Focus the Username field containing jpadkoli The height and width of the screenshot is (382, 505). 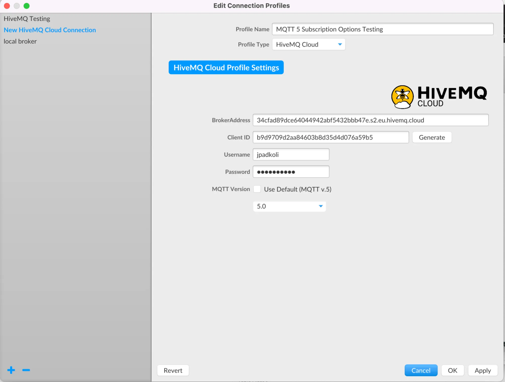coord(291,155)
